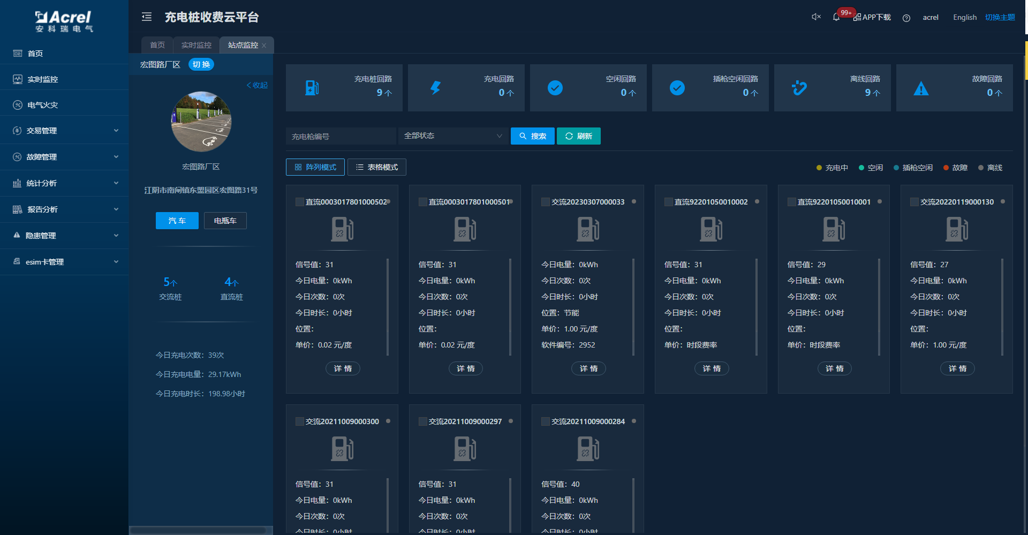Expand the 交易管理 sidebar menu
The image size is (1028, 535).
[x=64, y=131]
